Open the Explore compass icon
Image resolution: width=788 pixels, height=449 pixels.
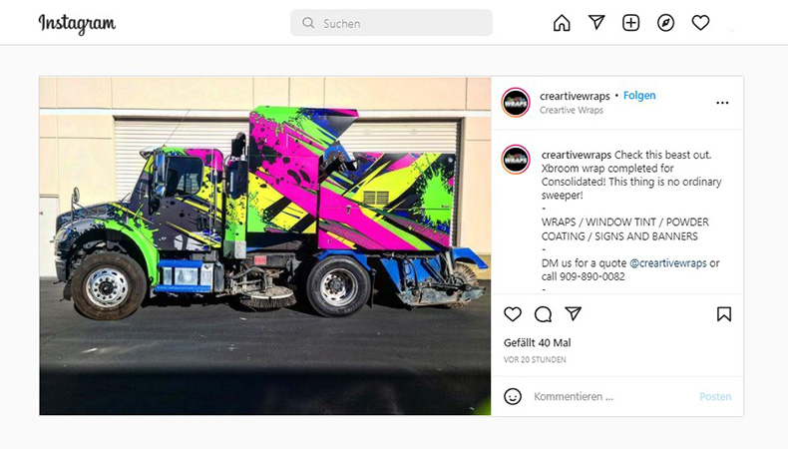coord(665,23)
